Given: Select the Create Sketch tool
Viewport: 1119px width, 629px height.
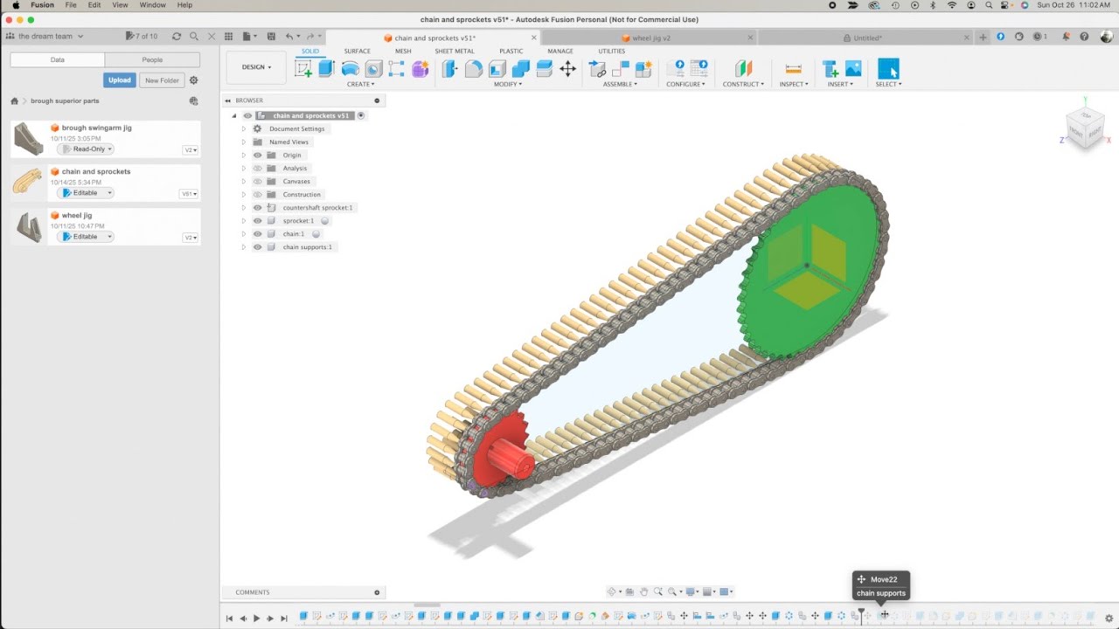Looking at the screenshot, I should [x=303, y=69].
